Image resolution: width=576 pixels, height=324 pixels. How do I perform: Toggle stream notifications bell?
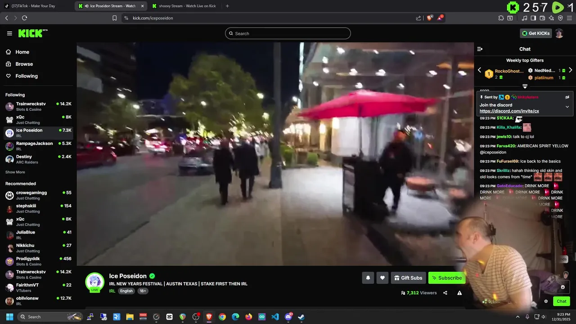point(368,278)
